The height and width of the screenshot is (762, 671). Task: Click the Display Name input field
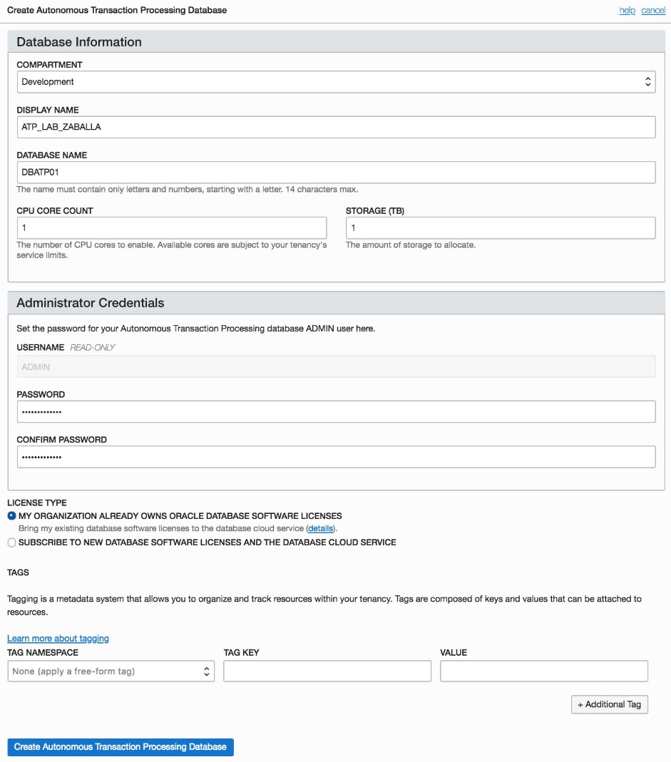335,127
